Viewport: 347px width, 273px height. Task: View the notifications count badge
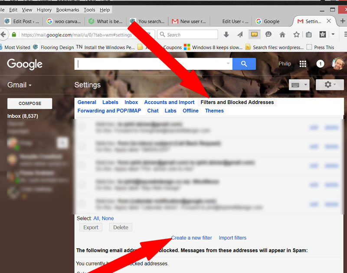pos(320,64)
